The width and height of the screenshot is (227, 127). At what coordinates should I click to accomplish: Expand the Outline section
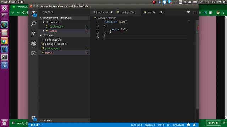point(64,121)
